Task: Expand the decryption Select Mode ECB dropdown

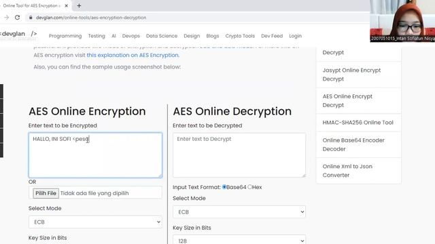Action: tap(239, 212)
